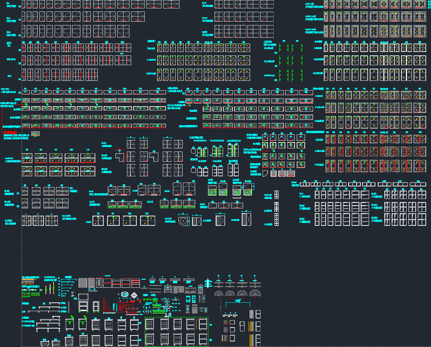Click the quarter-circle door swing symbol
This screenshot has width=431, height=347.
[x=266, y=173]
